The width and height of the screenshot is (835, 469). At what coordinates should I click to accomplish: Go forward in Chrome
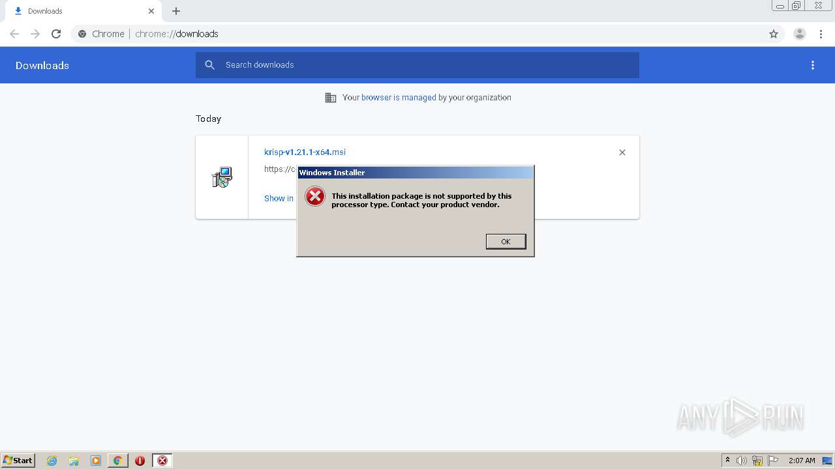click(x=35, y=34)
